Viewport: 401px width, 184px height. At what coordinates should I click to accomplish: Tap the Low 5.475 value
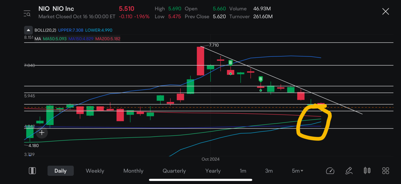click(174, 16)
